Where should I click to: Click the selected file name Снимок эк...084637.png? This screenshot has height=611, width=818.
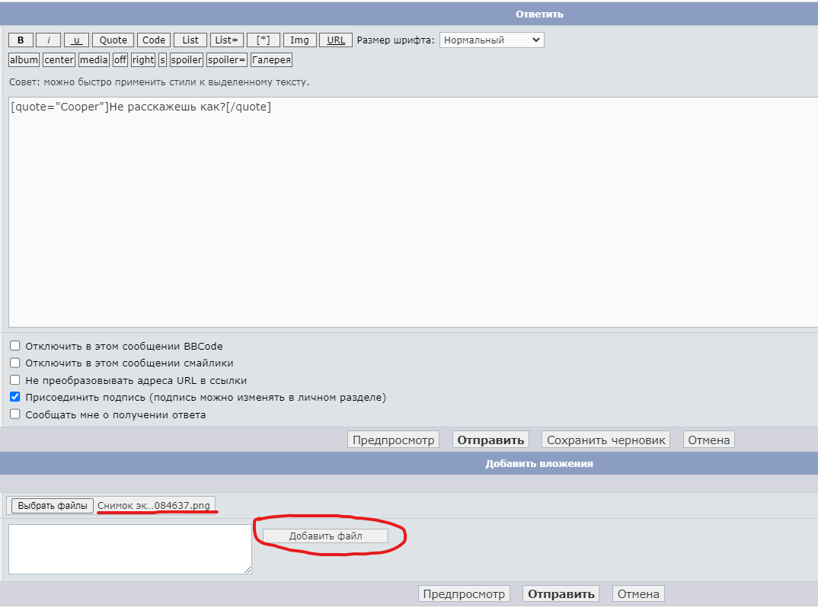point(154,506)
